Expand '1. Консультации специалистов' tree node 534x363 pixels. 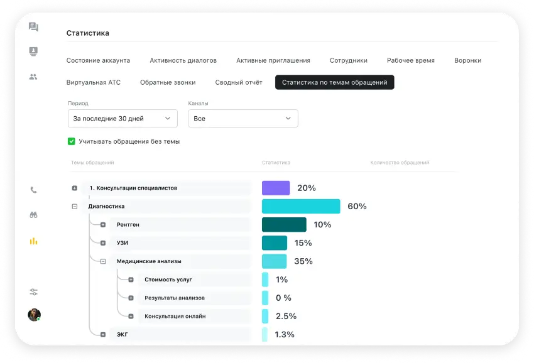75,188
